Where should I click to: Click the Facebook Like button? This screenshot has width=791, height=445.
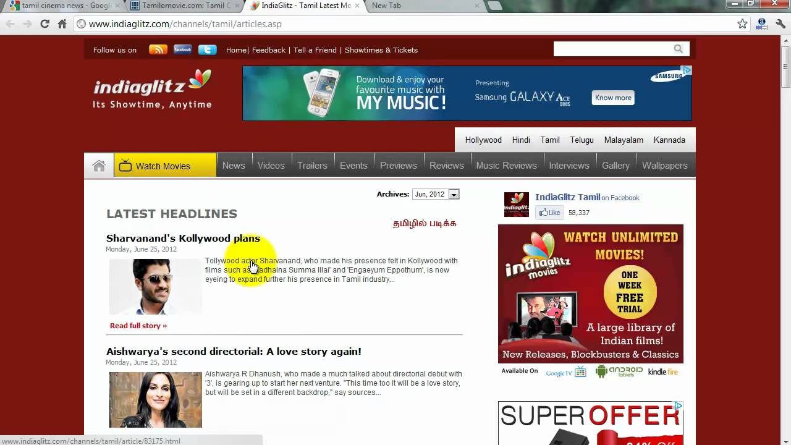(x=549, y=213)
